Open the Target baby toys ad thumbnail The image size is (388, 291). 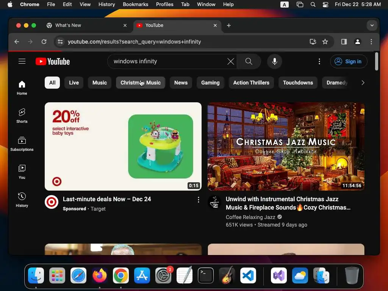[123, 147]
